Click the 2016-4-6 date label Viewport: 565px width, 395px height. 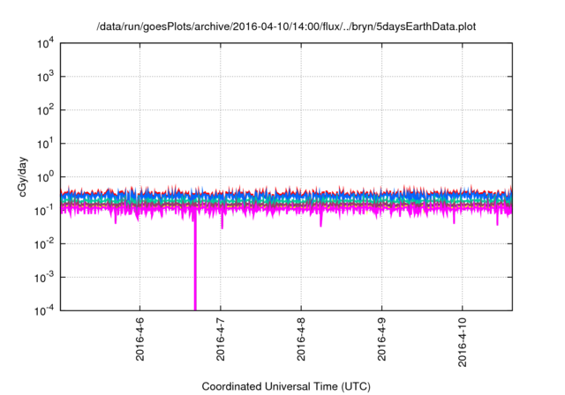(139, 339)
